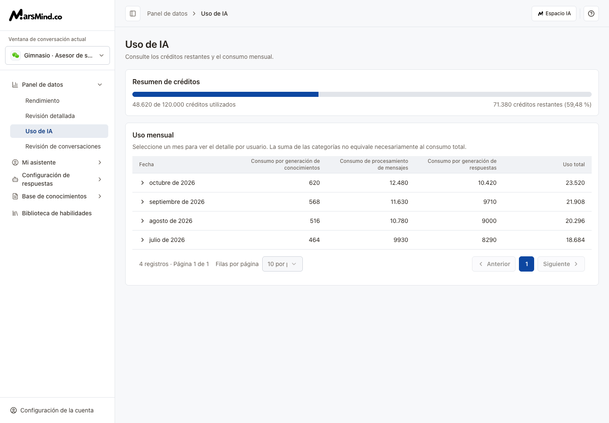Click the Espacio IA button
The height and width of the screenshot is (423, 609).
point(554,14)
